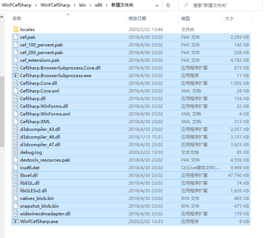
Task: Go to the x86 breadcrumb folder
Action: click(98, 5)
